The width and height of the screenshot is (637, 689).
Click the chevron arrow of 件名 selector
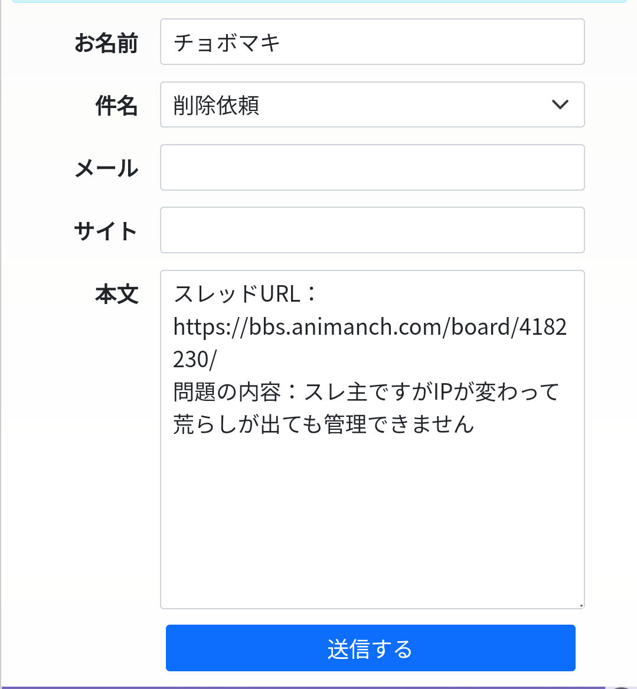tap(560, 105)
